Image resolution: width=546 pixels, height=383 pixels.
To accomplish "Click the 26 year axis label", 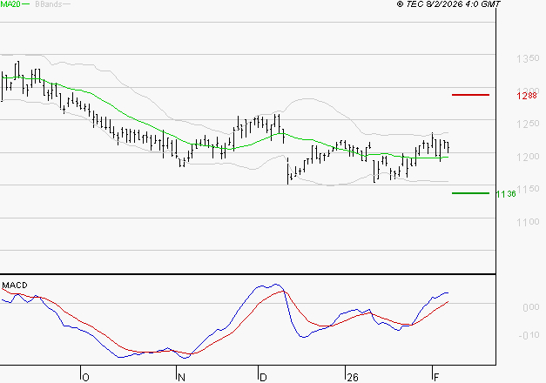I will click(353, 377).
